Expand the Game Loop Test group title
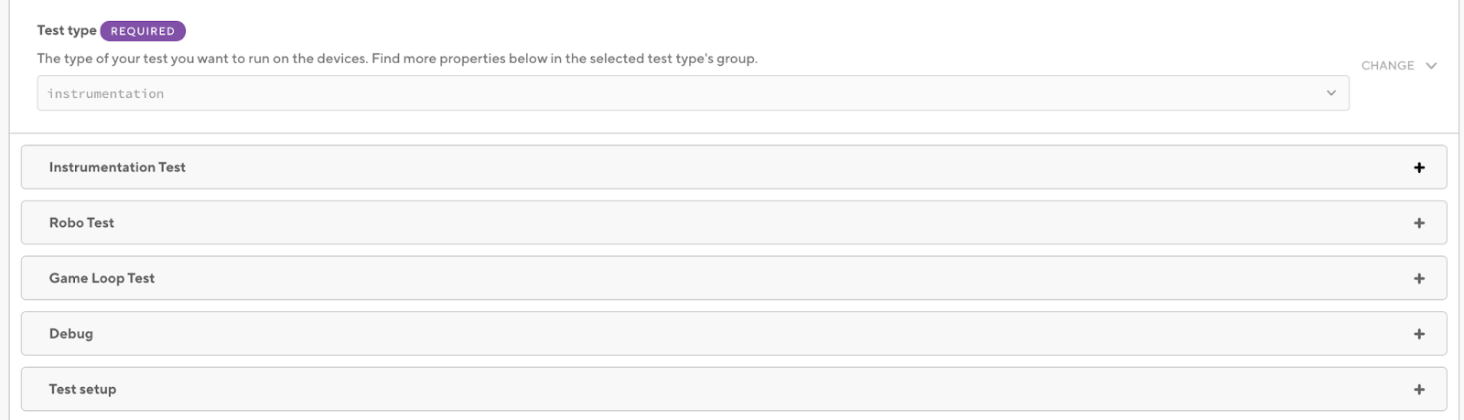Screen dimensions: 1464x420 (x=102, y=278)
